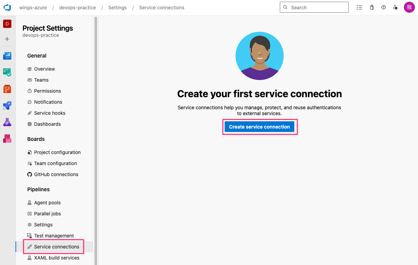Click the Service connections breadcrumb
The width and height of the screenshot is (418, 265).
[162, 8]
